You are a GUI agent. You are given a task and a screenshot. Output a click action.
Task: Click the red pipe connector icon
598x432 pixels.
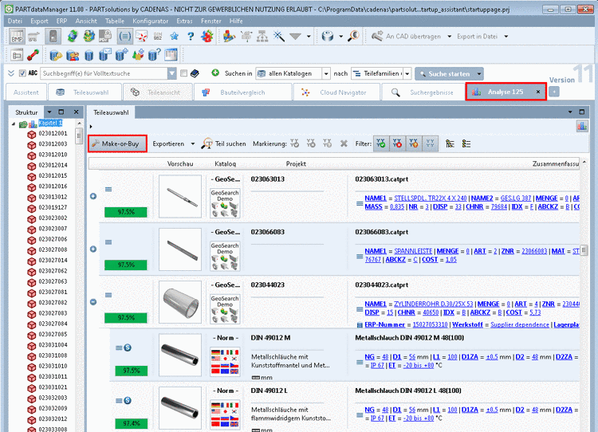33,55
